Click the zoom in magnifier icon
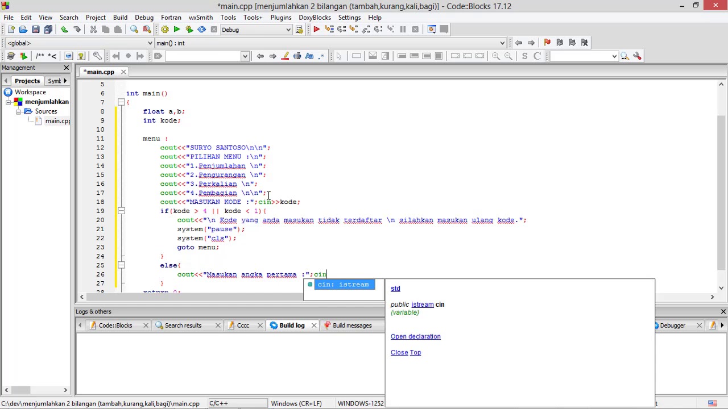The width and height of the screenshot is (728, 409). click(496, 56)
